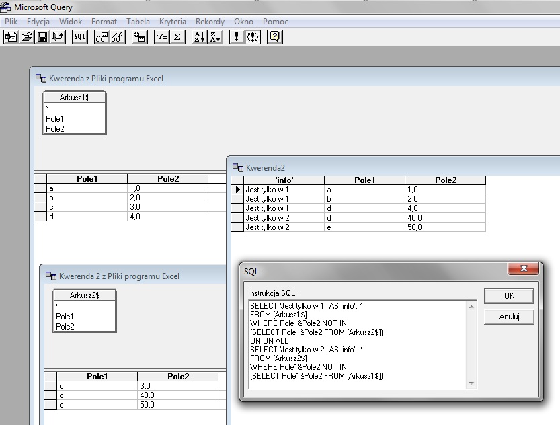Open the Format menu
The width and height of the screenshot is (560, 425).
(104, 22)
